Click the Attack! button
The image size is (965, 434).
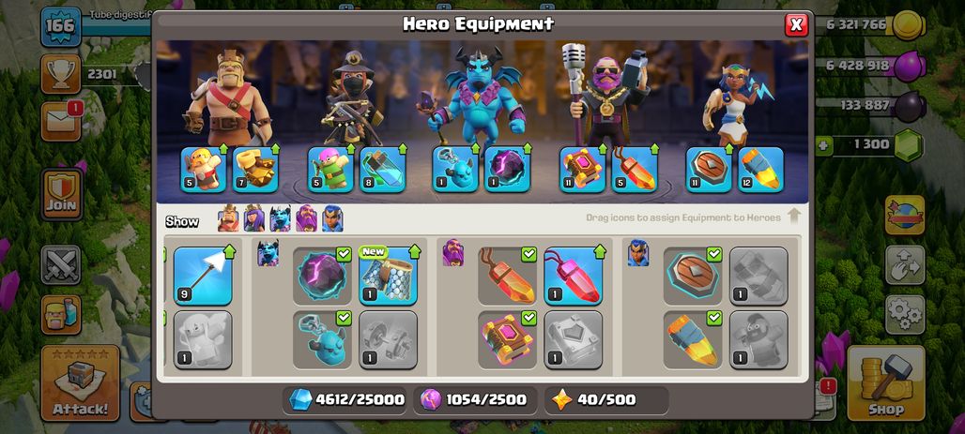[x=80, y=383]
